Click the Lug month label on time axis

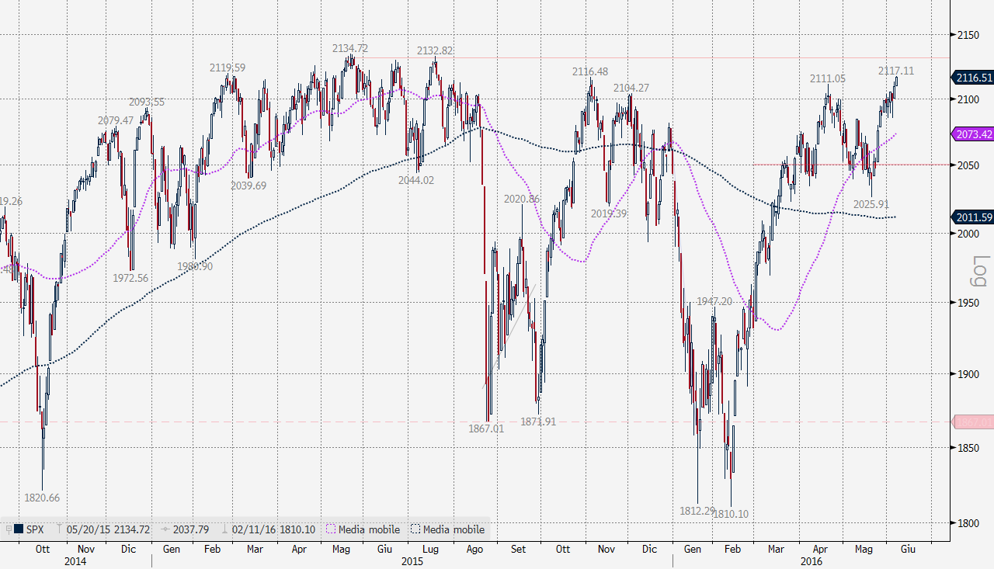429,549
